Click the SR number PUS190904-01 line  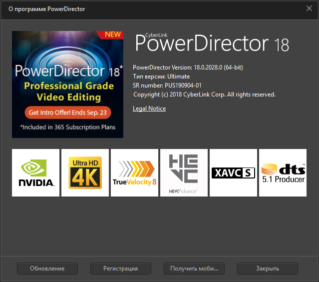point(167,85)
